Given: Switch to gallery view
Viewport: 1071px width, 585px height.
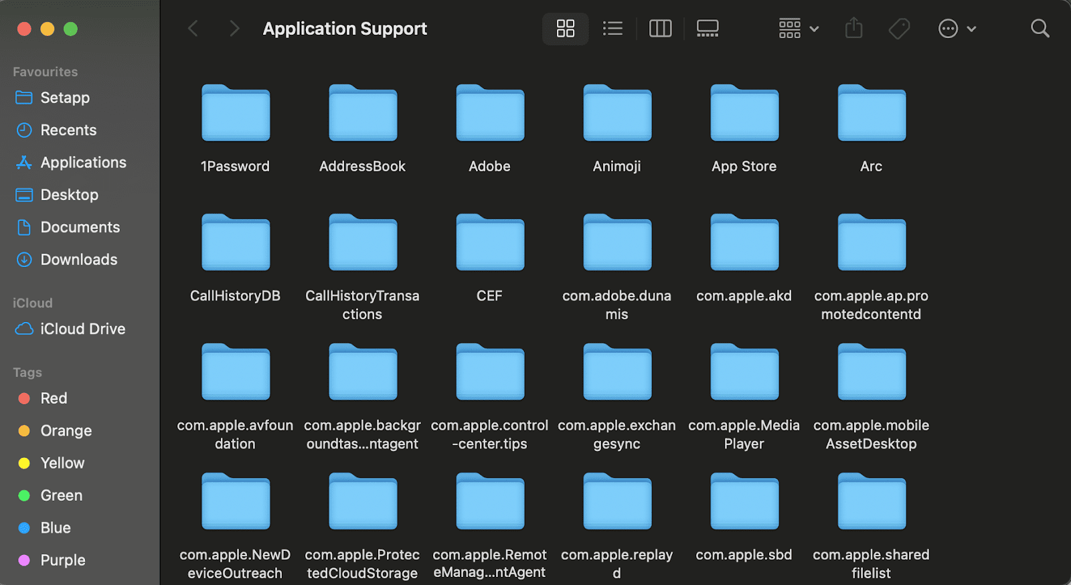Looking at the screenshot, I should pos(707,29).
